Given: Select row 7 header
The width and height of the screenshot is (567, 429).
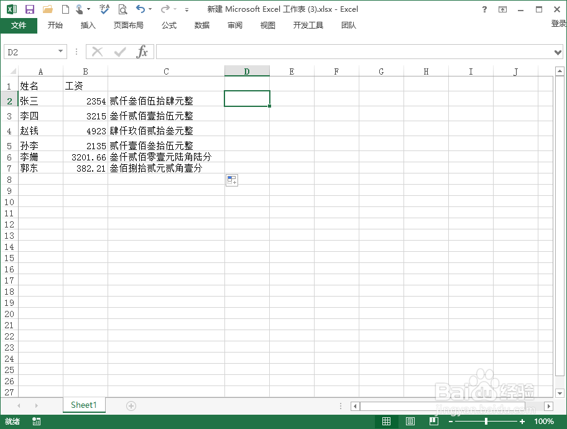Looking at the screenshot, I should (x=9, y=168).
